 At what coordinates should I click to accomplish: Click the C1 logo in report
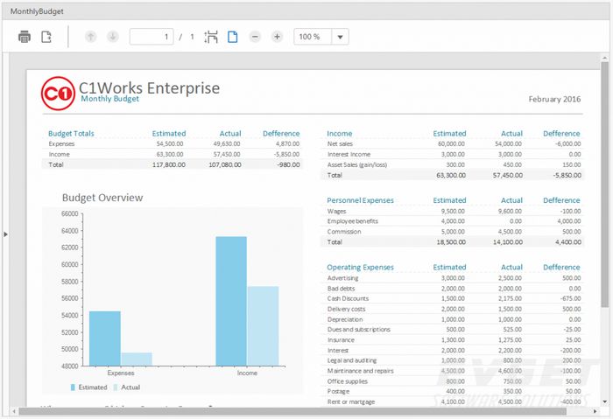[x=58, y=94]
